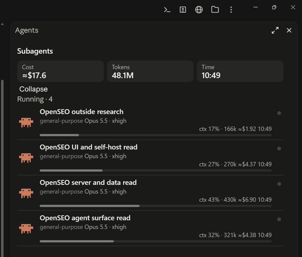Viewport: 302px width, 257px height.
Task: Click 'ctx 43% · 430k ≈$6.90 10:49' stats
Action: tap(235, 200)
